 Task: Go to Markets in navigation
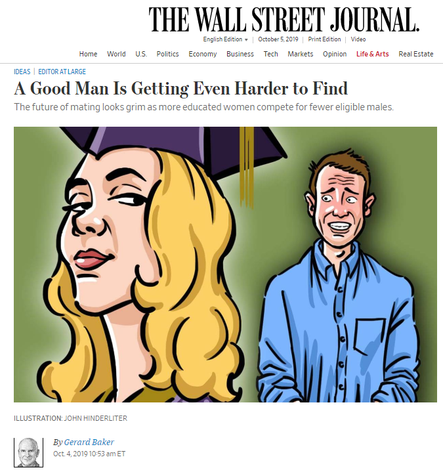(x=301, y=54)
